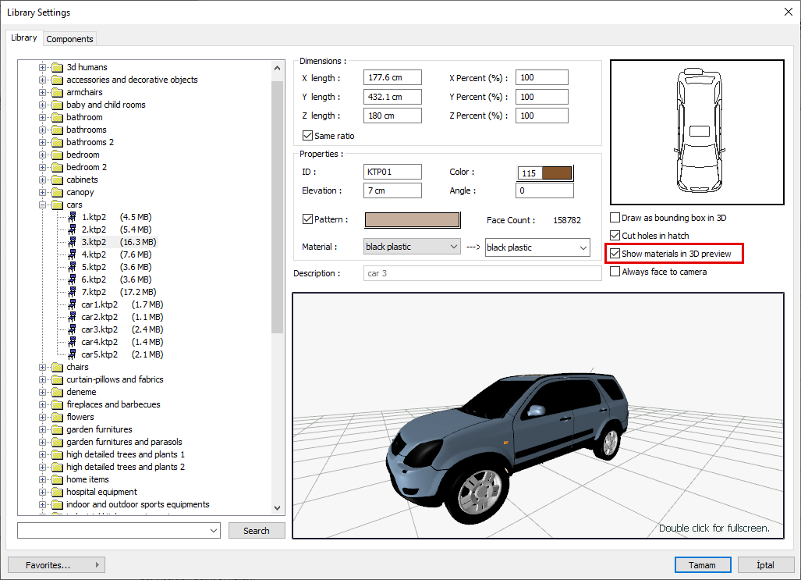Click the X length input field
The width and height of the screenshot is (801, 580).
tap(392, 78)
